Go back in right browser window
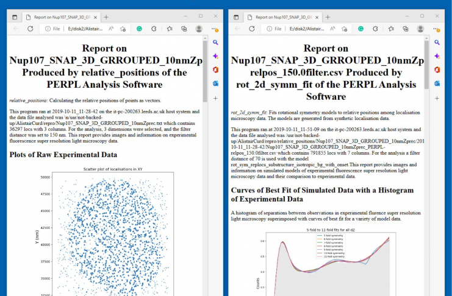This screenshot has height=296, width=452. [237, 29]
